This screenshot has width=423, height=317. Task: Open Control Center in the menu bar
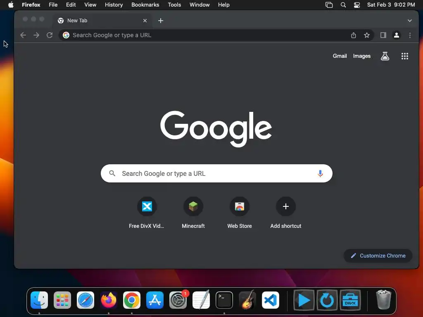(357, 5)
